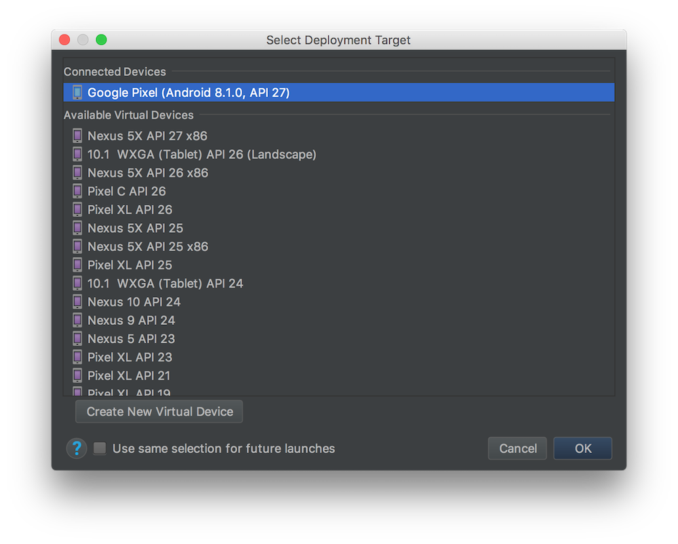
Task: Select Nexus 5X API 26 x86 emulator
Action: 148,173
